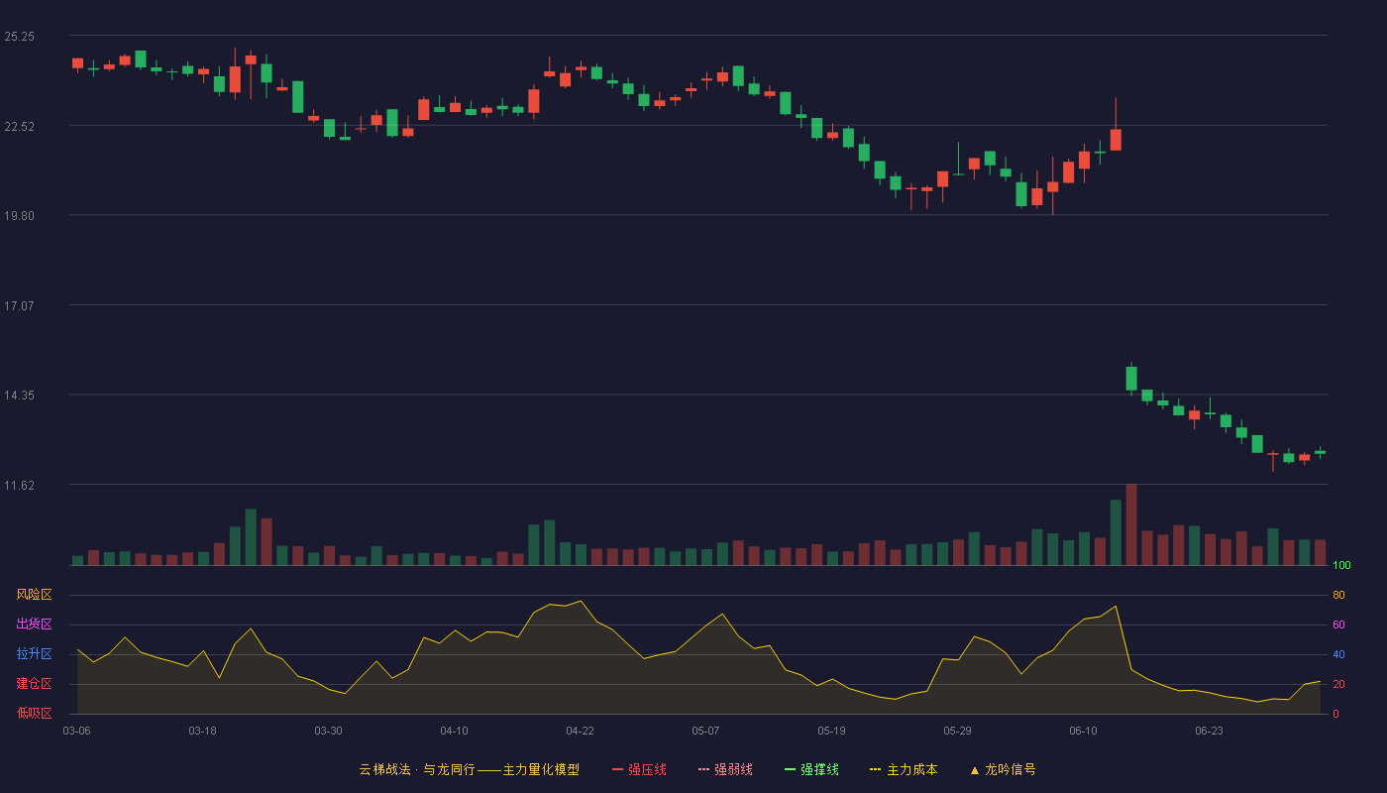The width and height of the screenshot is (1387, 793).
Task: Click the 25.25 price axis label
Action: 19,37
